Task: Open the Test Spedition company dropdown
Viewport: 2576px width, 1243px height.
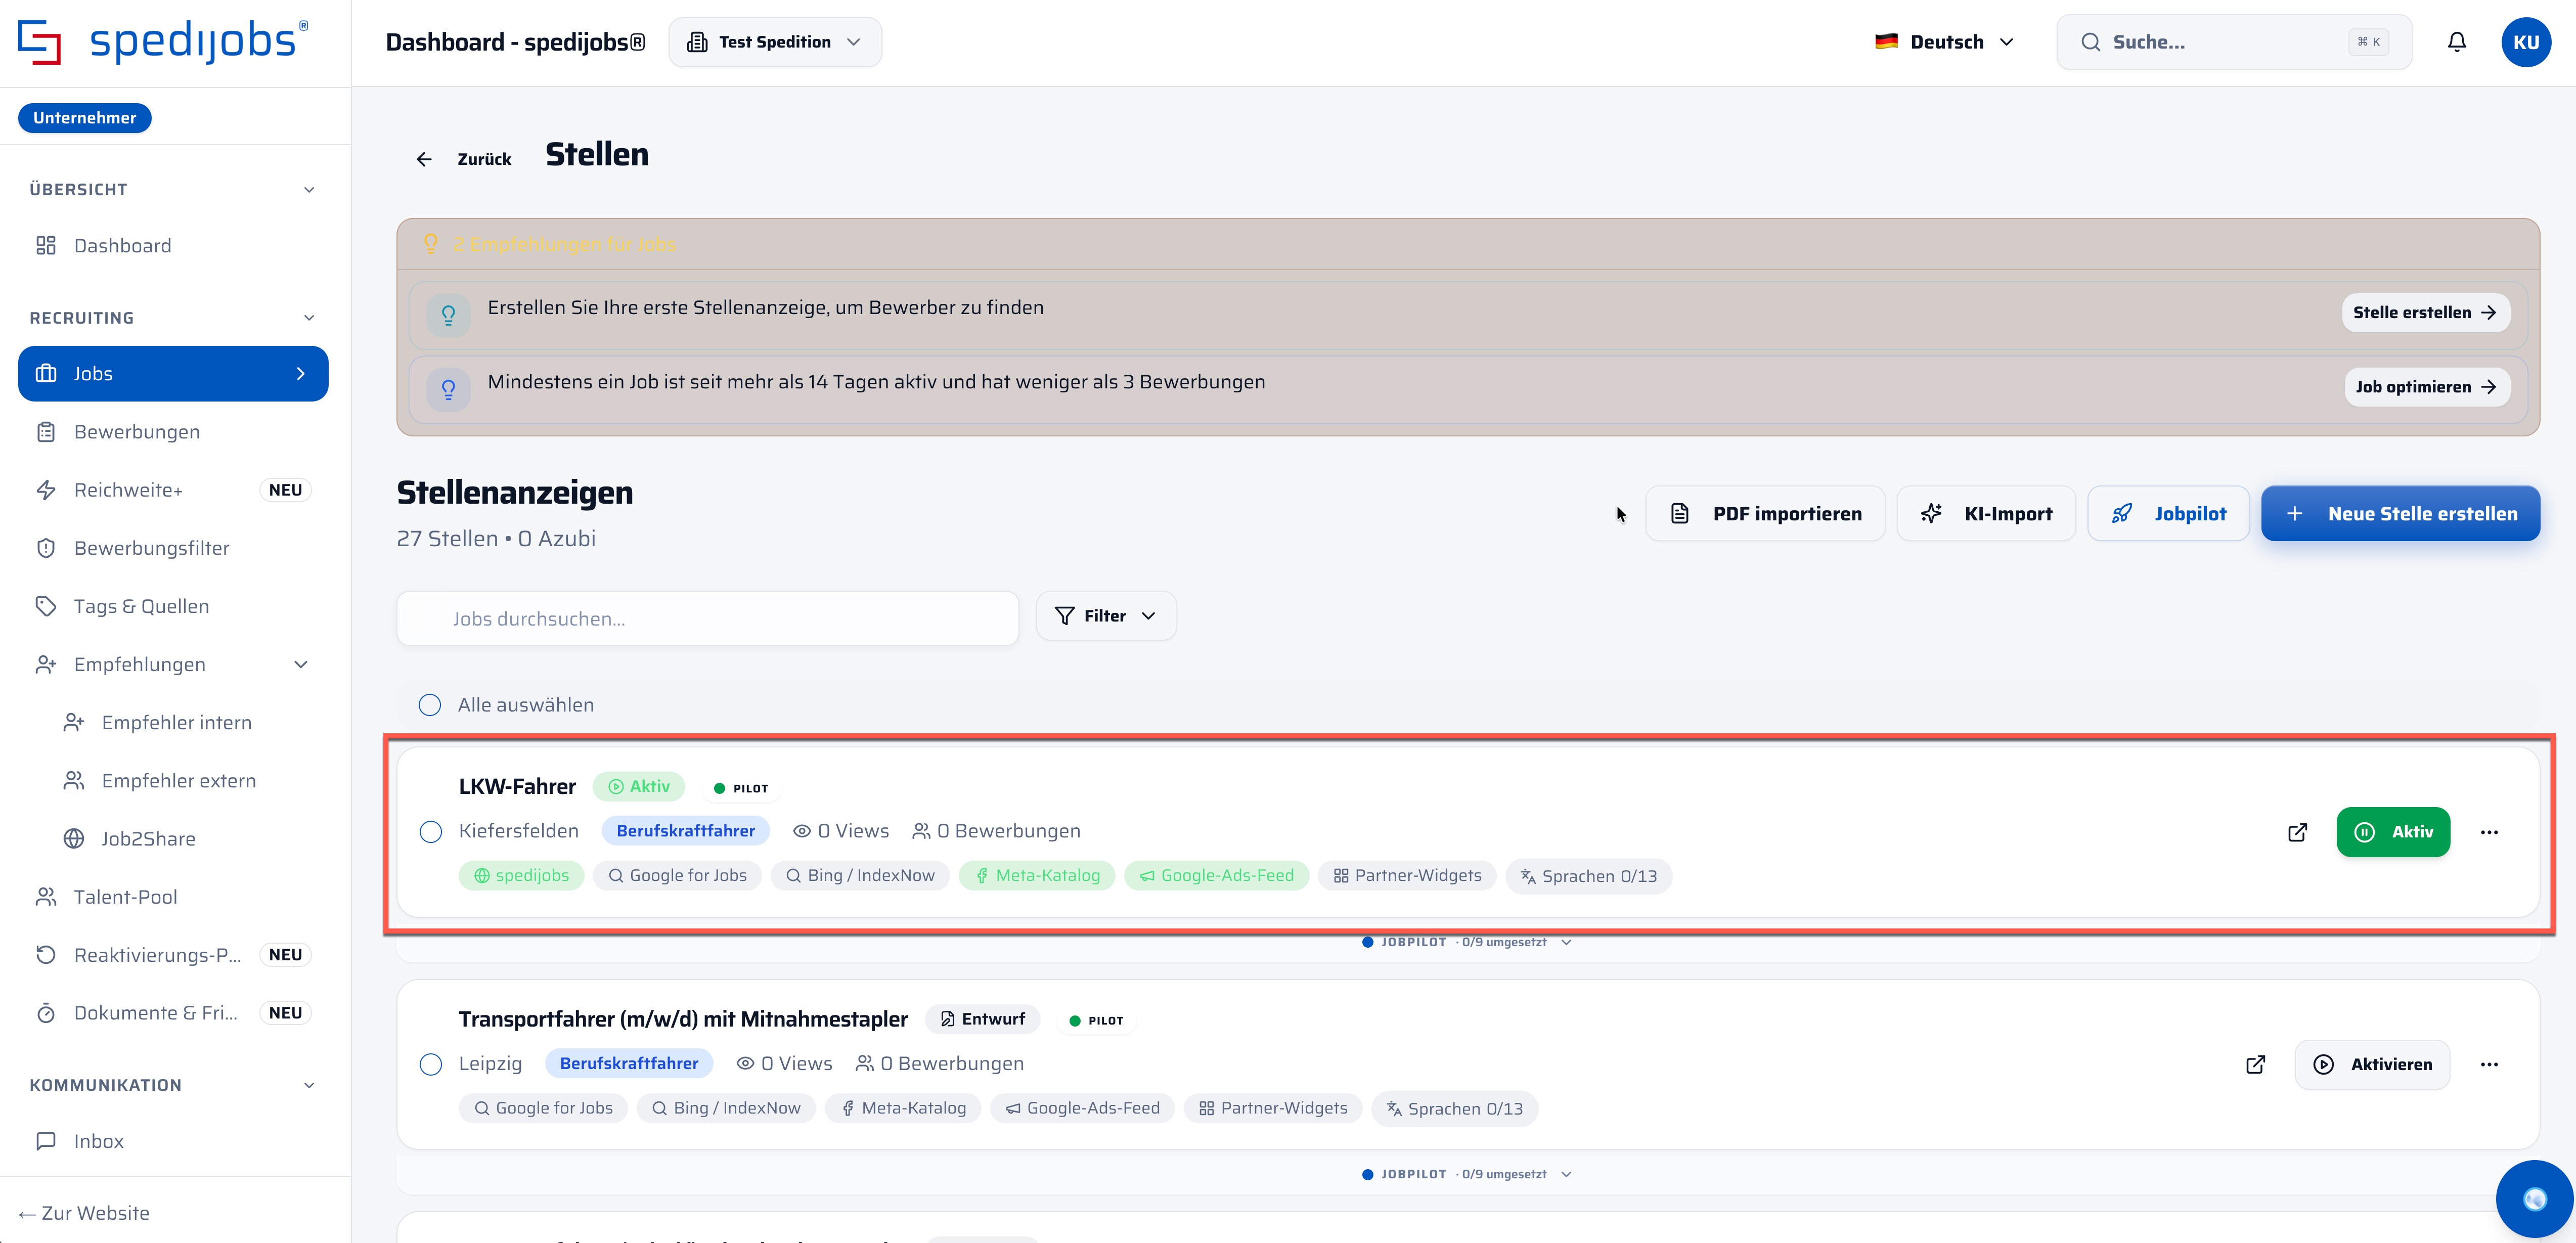Action: (x=775, y=42)
